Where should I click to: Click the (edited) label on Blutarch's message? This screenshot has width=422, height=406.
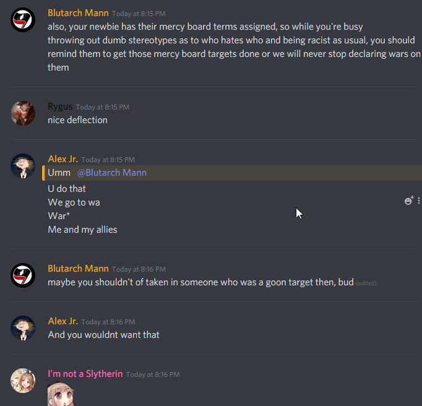pyautogui.click(x=366, y=283)
